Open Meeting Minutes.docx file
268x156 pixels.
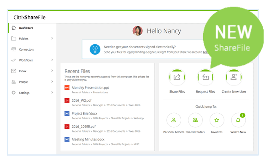88,140
